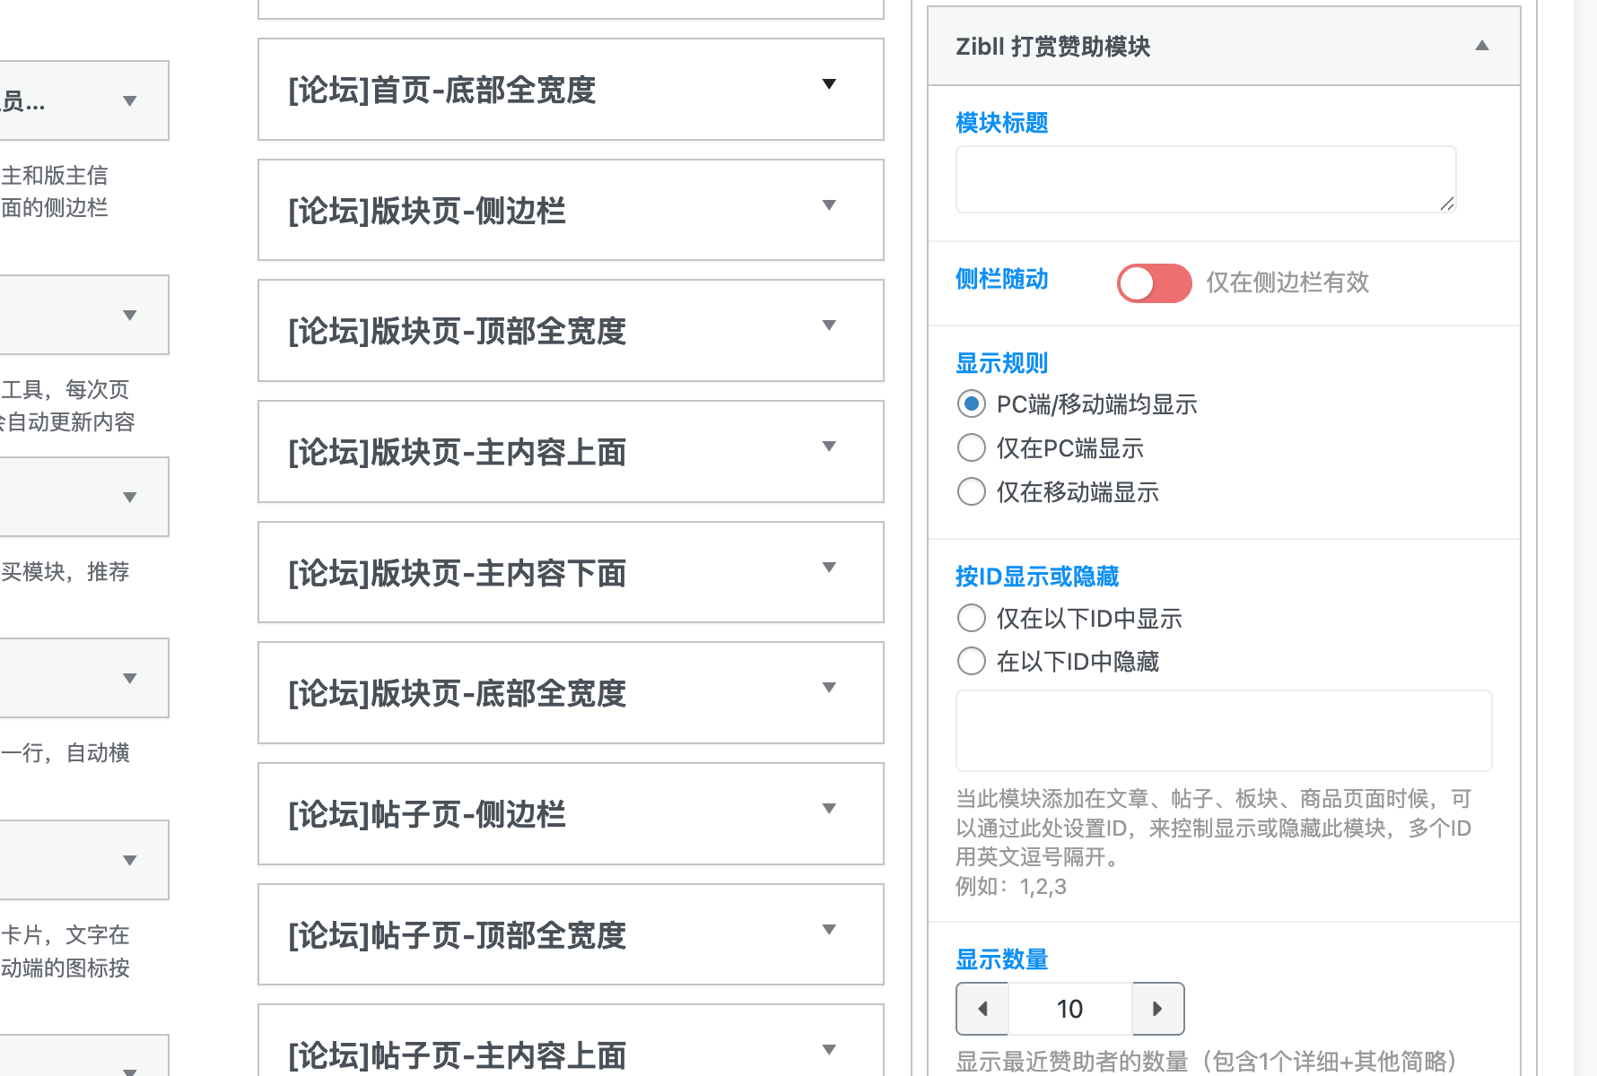Screen dimensions: 1597x1076
Task: Decrease 显示数量 with the left arrow
Action: click(982, 1008)
